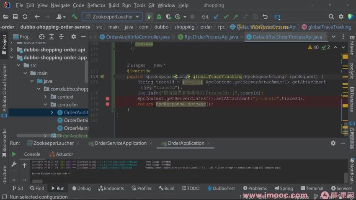Select OrderDetai class in project tree
This screenshot has width=356, height=200.
click(72, 121)
